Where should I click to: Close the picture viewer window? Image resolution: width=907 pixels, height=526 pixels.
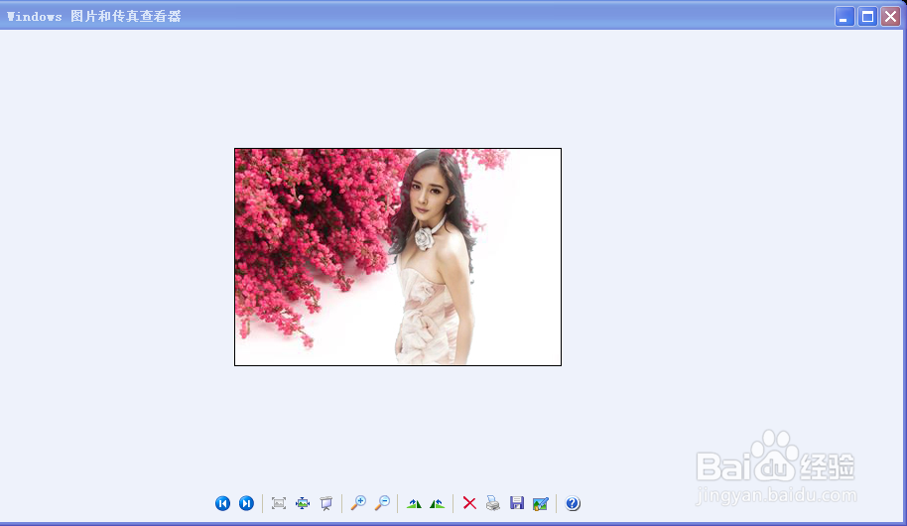(x=891, y=17)
